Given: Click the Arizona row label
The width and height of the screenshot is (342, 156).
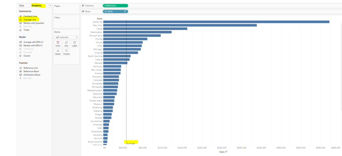Looking at the screenshot, I should pos(99,73).
